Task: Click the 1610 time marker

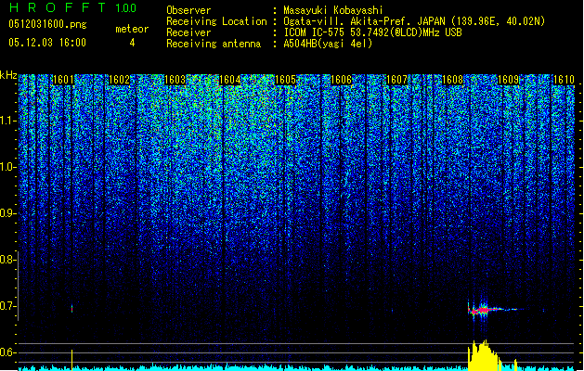Action: tap(564, 80)
